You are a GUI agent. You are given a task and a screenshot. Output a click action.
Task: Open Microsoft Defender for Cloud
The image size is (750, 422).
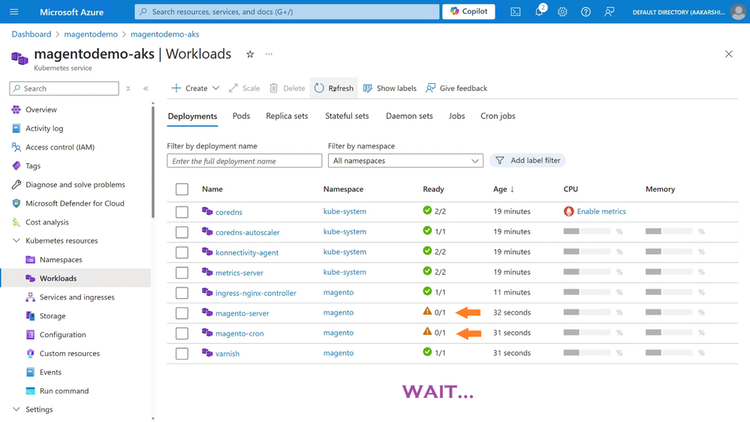[x=77, y=203]
